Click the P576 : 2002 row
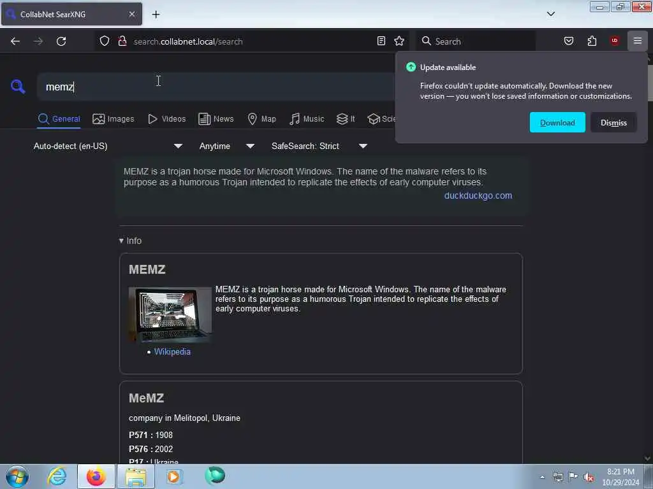Screen dimensions: 653x489 pyautogui.click(x=150, y=449)
